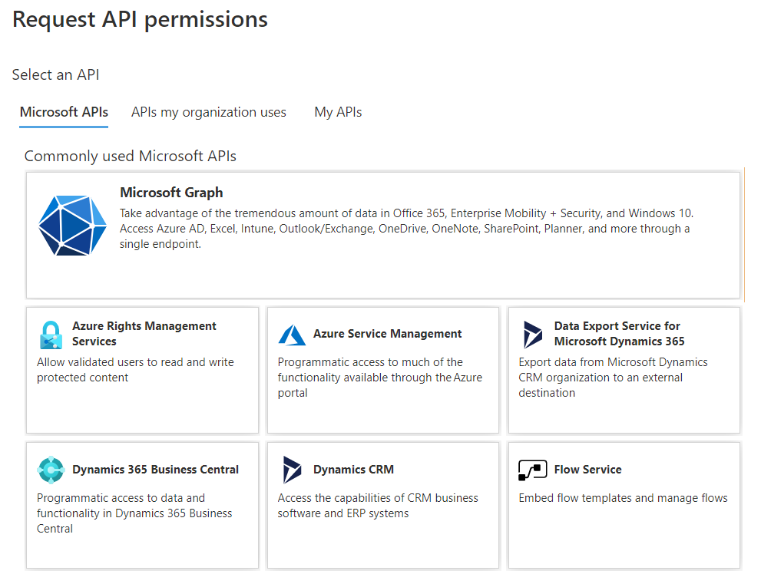
Task: Click 'Programmatic access to much of the functionality' description
Action: click(380, 378)
